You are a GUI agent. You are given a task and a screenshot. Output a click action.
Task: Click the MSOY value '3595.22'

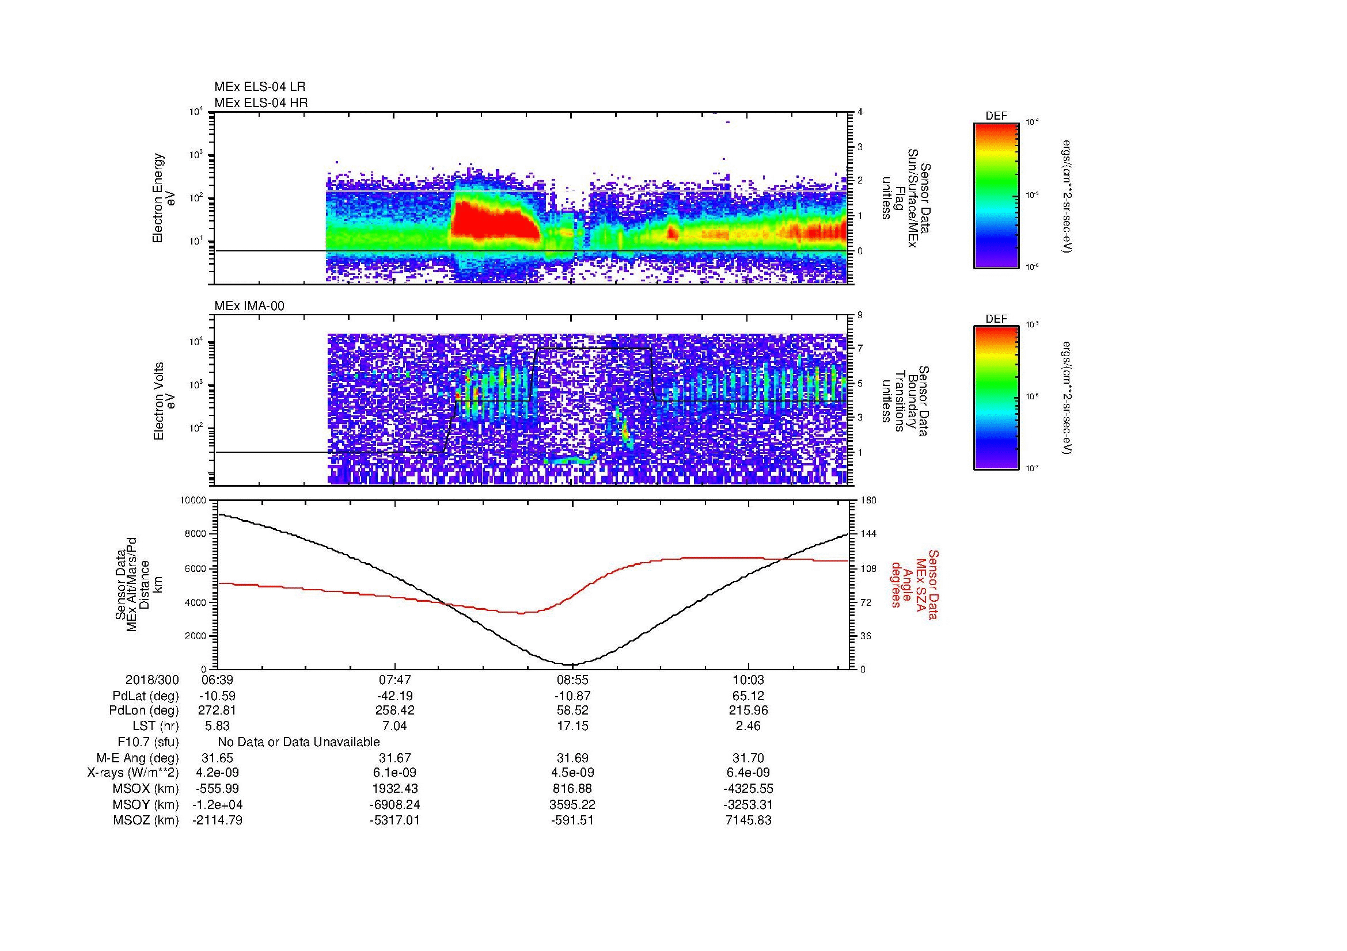[x=572, y=804]
